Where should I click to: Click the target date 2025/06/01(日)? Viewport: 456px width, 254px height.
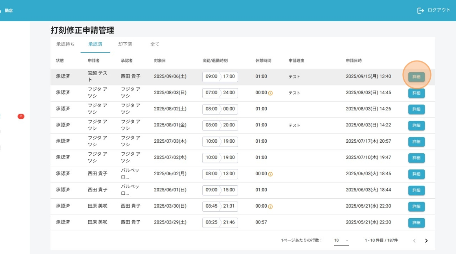[170, 190]
